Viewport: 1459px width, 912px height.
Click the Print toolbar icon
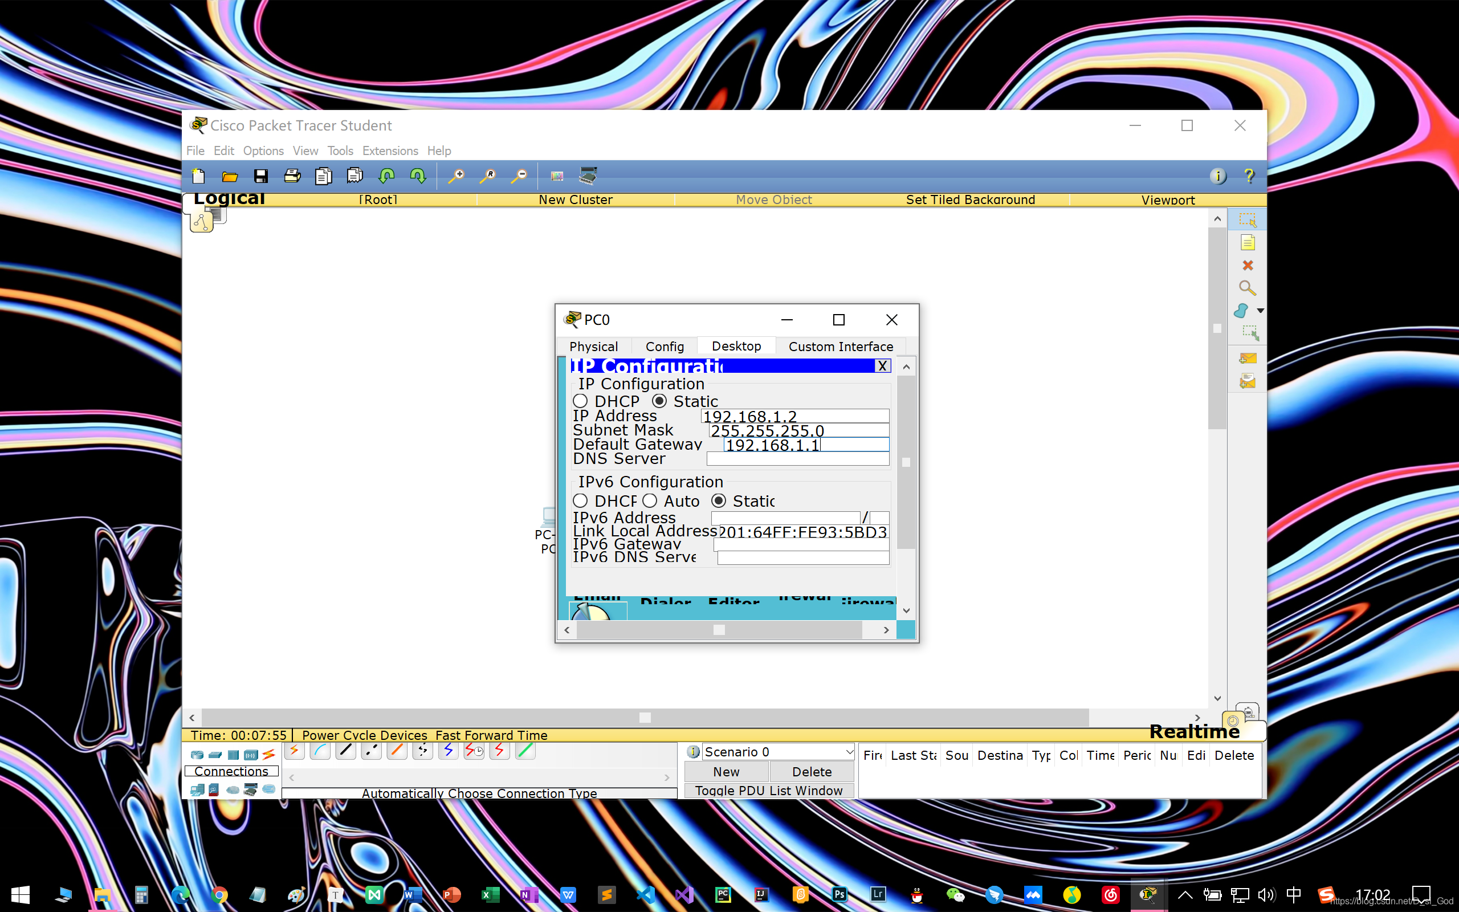point(292,176)
